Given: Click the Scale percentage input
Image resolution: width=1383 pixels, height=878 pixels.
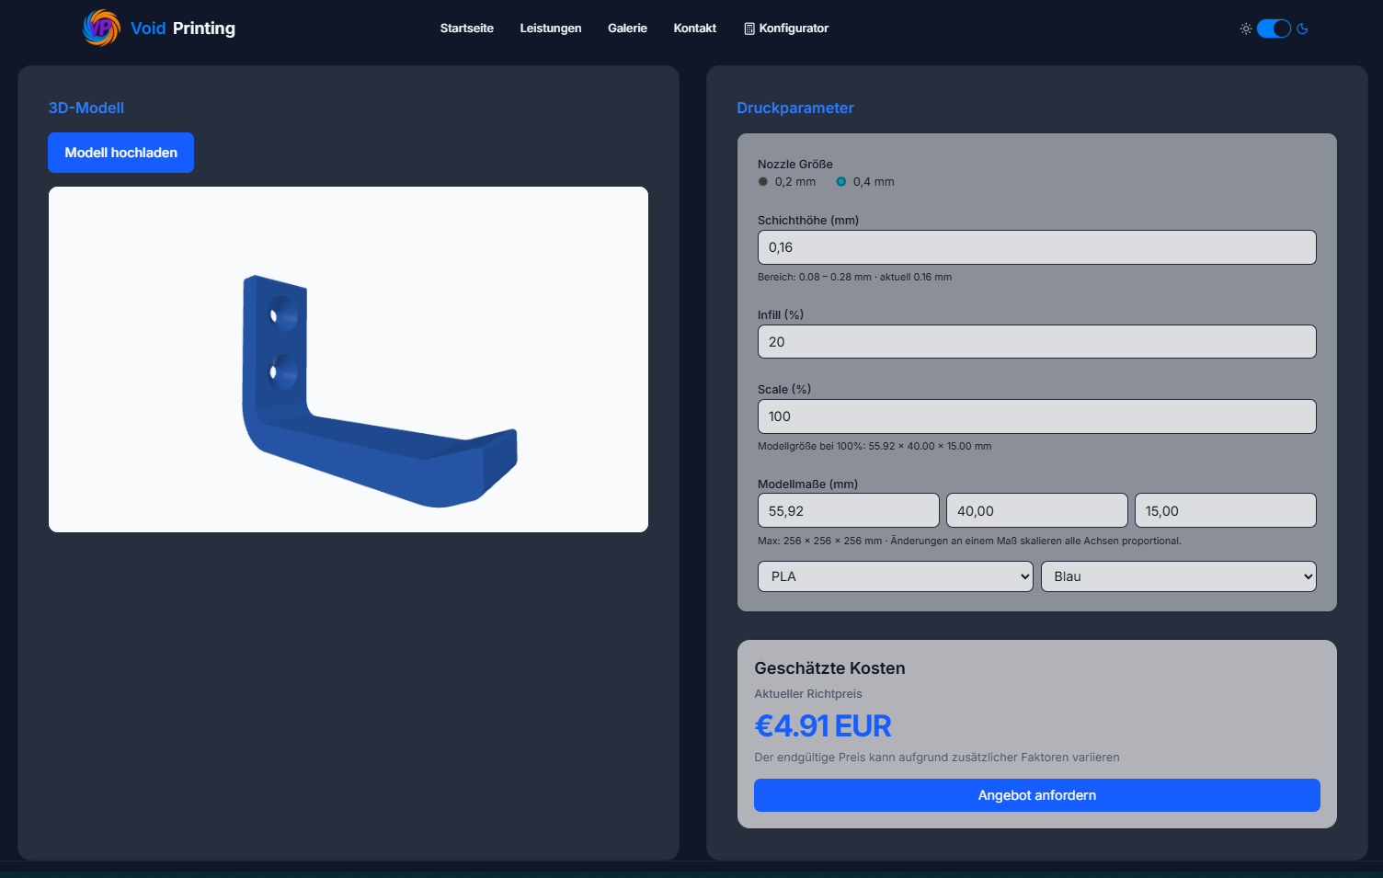Looking at the screenshot, I should coord(1036,416).
